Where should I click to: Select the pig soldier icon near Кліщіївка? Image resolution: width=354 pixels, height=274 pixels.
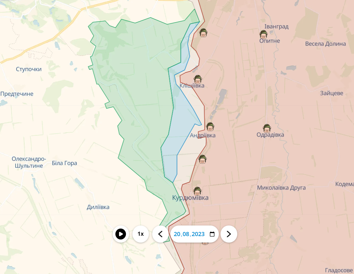pos(198,79)
